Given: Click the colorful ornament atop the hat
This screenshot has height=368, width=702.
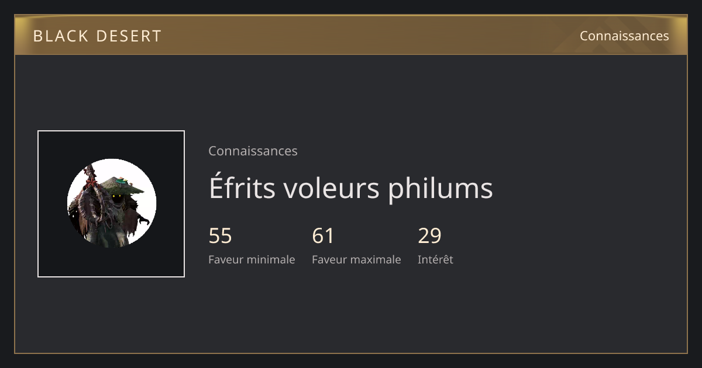Looking at the screenshot, I should [x=121, y=180].
